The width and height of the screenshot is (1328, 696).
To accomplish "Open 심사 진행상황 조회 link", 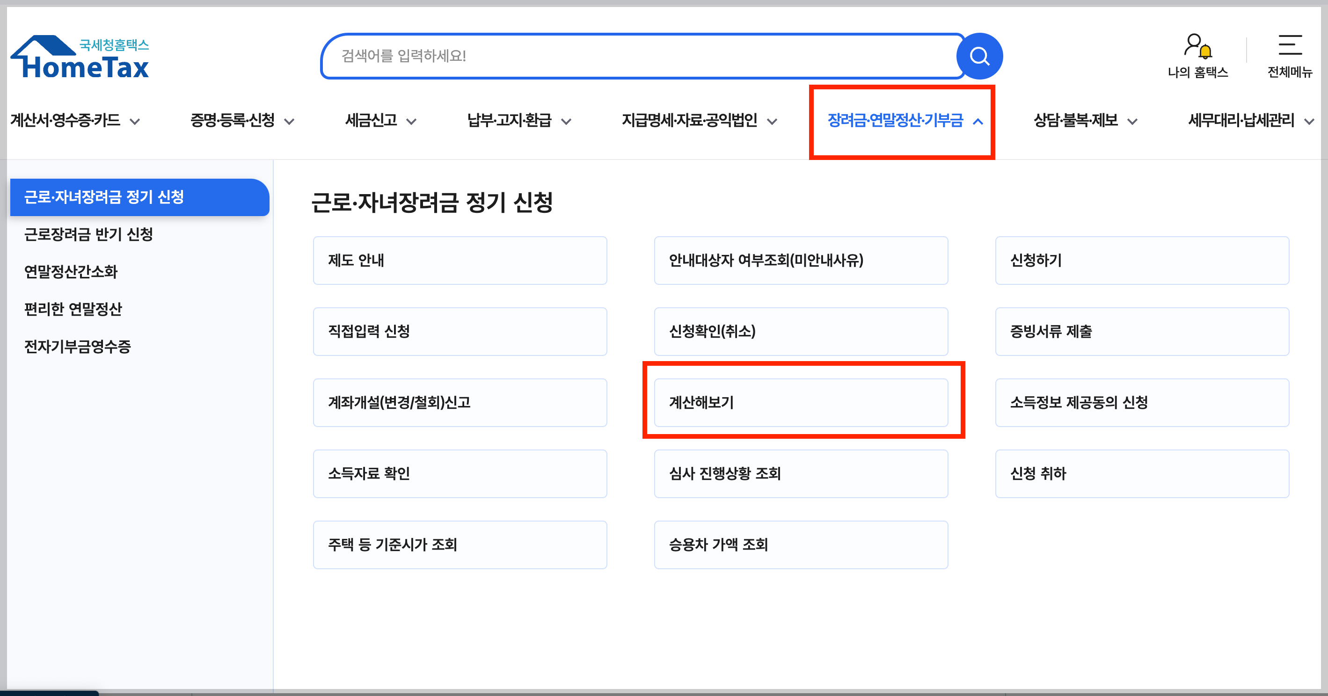I will (801, 473).
